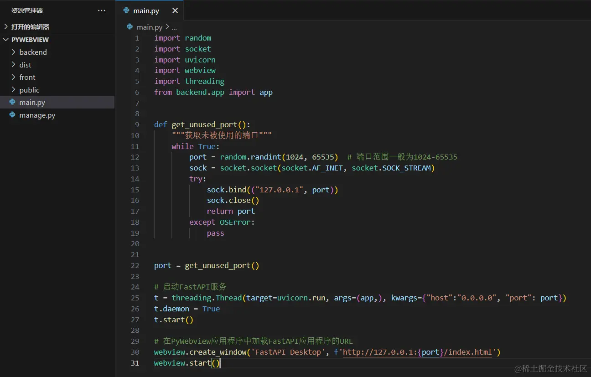Image resolution: width=591 pixels, height=377 pixels.
Task: Click the http://127.0.0.1 URL link on line 30
Action: (417, 352)
